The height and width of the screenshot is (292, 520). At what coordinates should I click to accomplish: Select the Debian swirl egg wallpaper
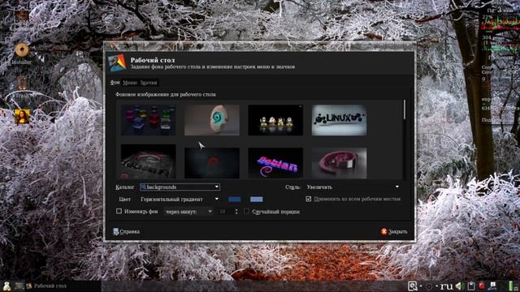(x=212, y=120)
